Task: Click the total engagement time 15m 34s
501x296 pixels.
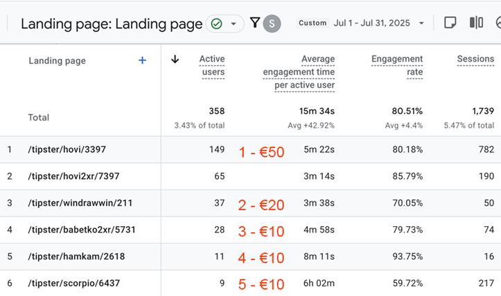Action: (x=317, y=111)
